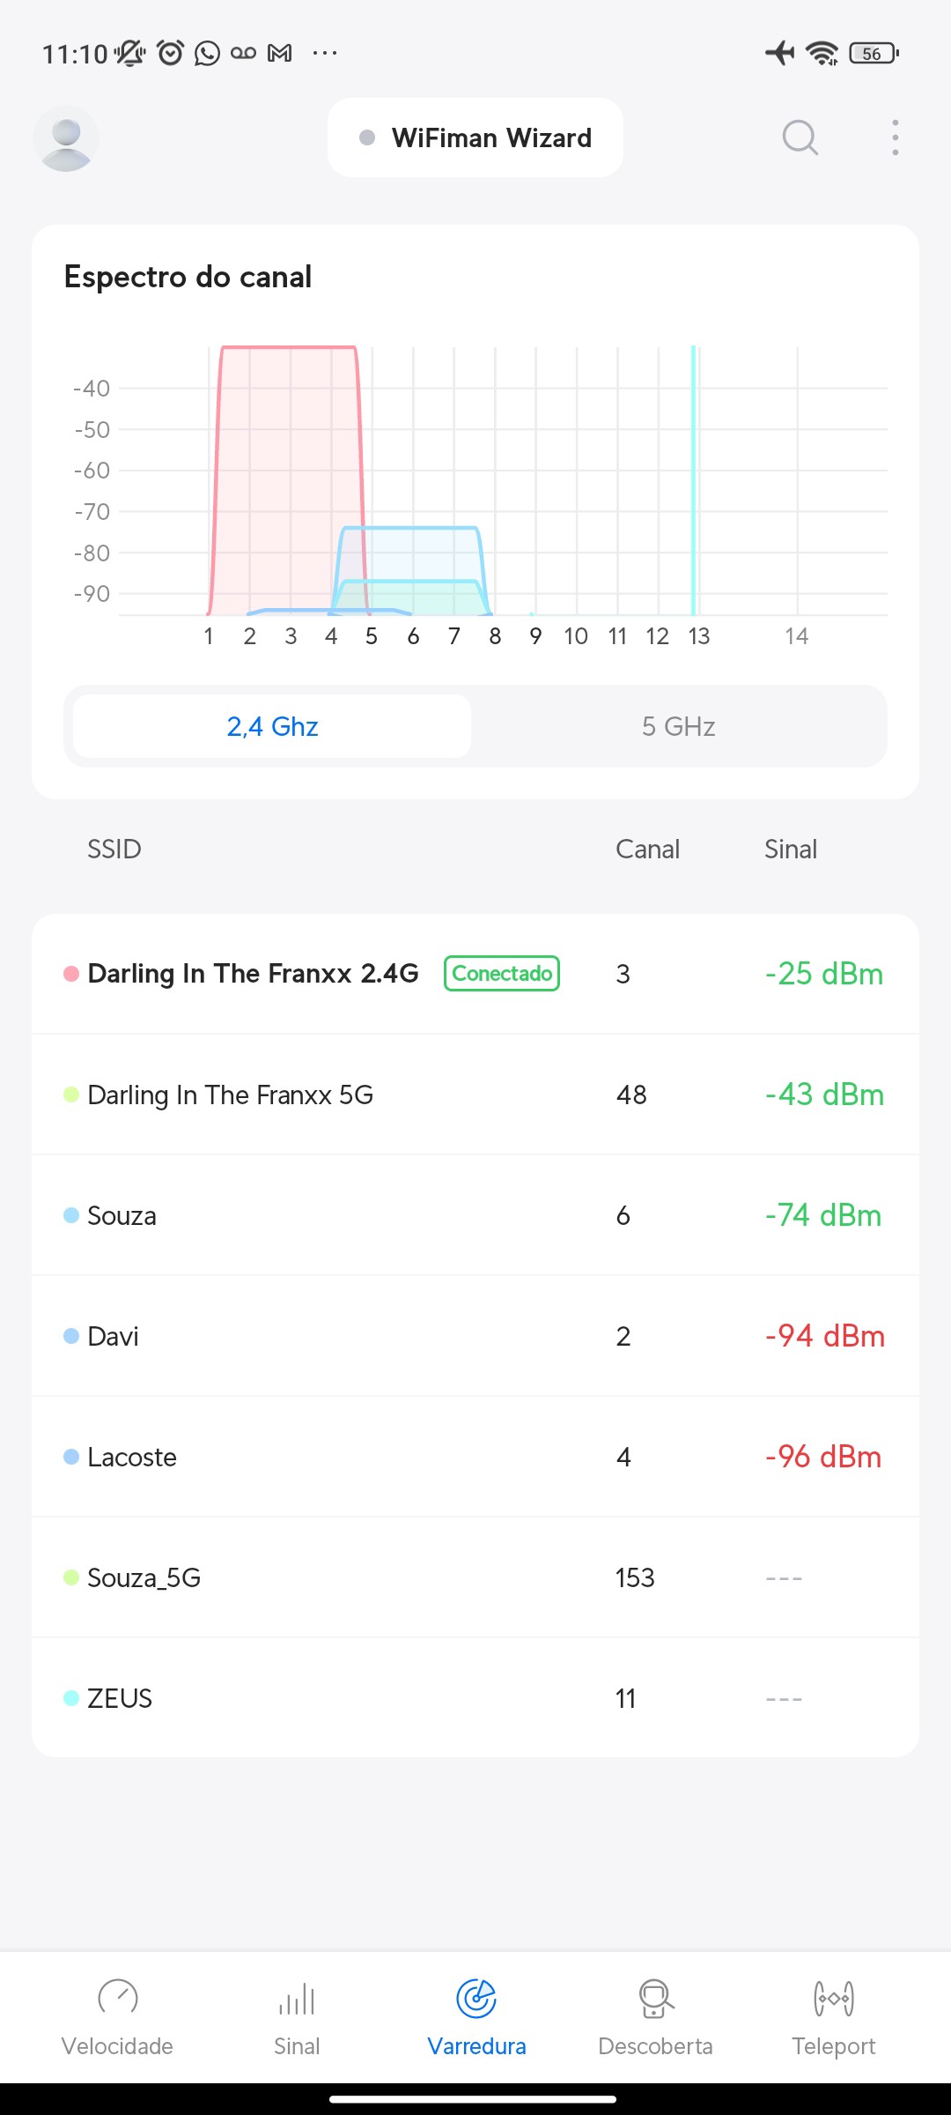Image resolution: width=951 pixels, height=2115 pixels.
Task: Switch spectrum to 5 GHz band
Action: [x=678, y=726]
